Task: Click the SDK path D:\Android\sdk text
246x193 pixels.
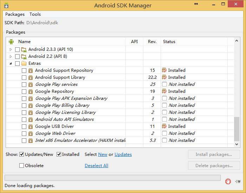Action: point(42,23)
